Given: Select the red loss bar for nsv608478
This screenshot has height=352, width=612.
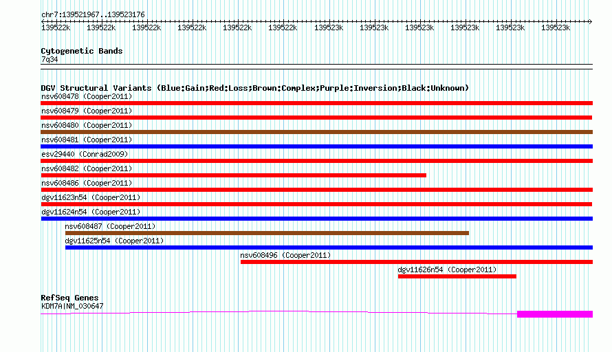Looking at the screenshot, I should click(316, 103).
